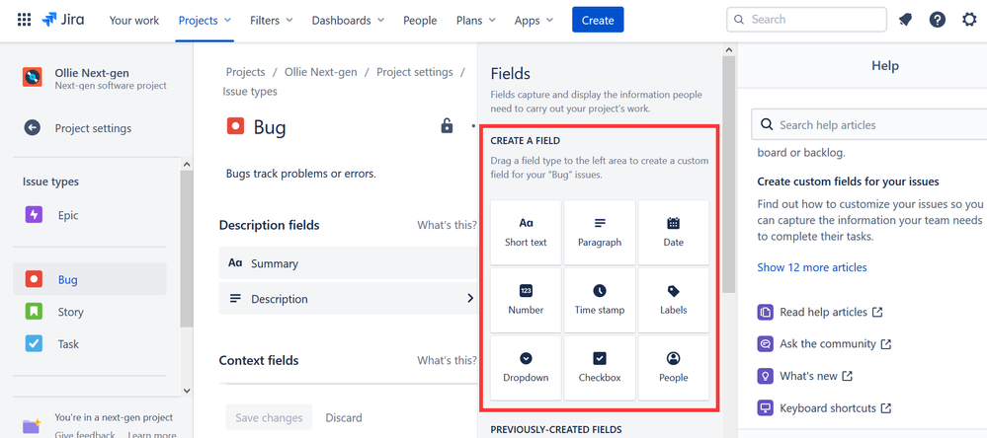Click the Ask the community icon
Image resolution: width=987 pixels, height=438 pixels.
766,343
